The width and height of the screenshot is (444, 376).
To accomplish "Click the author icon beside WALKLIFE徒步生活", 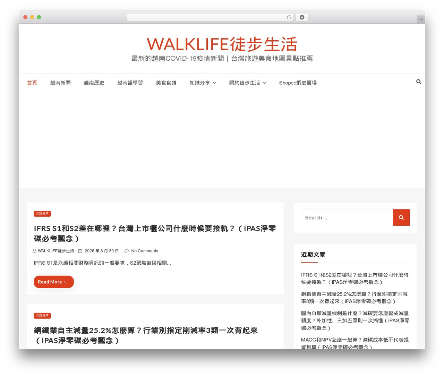I will click(x=34, y=251).
